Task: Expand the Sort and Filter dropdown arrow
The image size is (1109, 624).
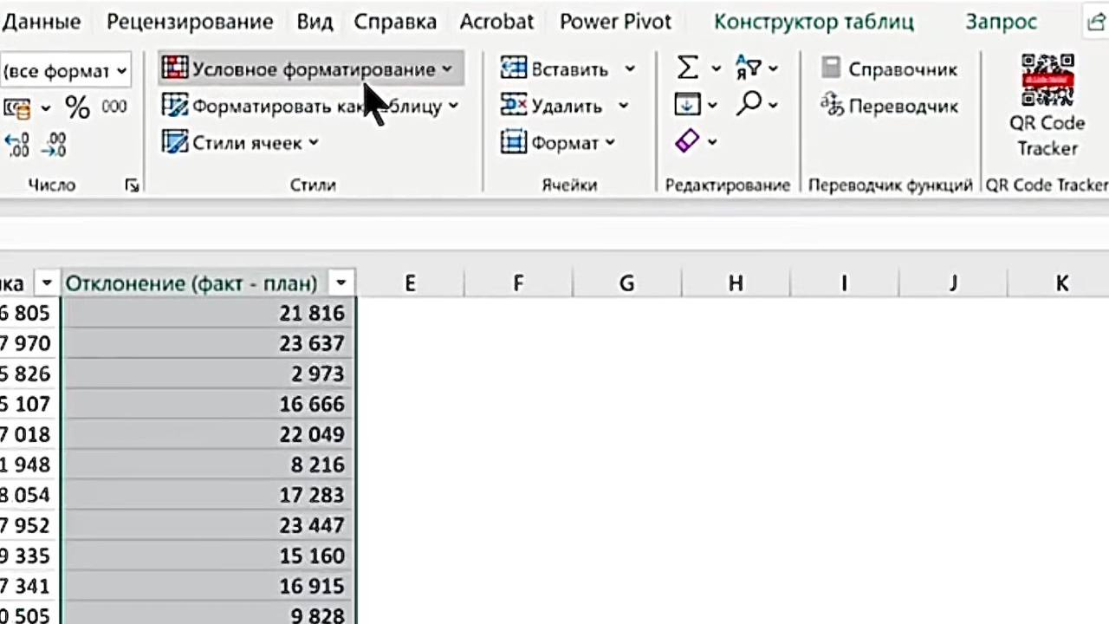Action: [773, 68]
